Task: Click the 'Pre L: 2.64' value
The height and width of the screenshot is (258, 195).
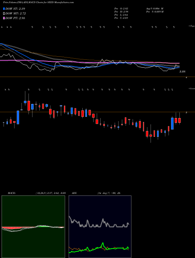Action: click(121, 15)
